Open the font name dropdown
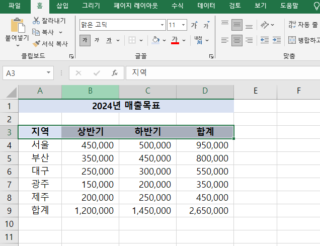 coord(162,25)
